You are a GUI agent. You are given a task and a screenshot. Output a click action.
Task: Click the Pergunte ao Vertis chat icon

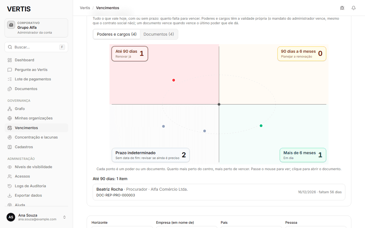pyautogui.click(x=10, y=70)
